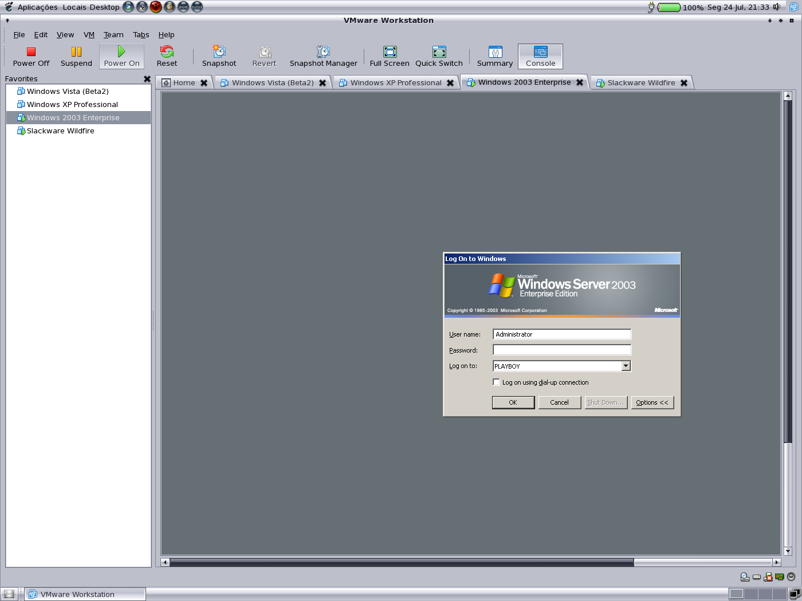This screenshot has height=601, width=802.
Task: Click the hard disk device status icon
Action: pos(757,577)
